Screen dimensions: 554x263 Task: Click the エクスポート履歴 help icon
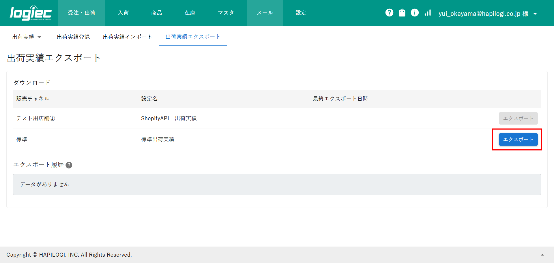click(x=69, y=165)
